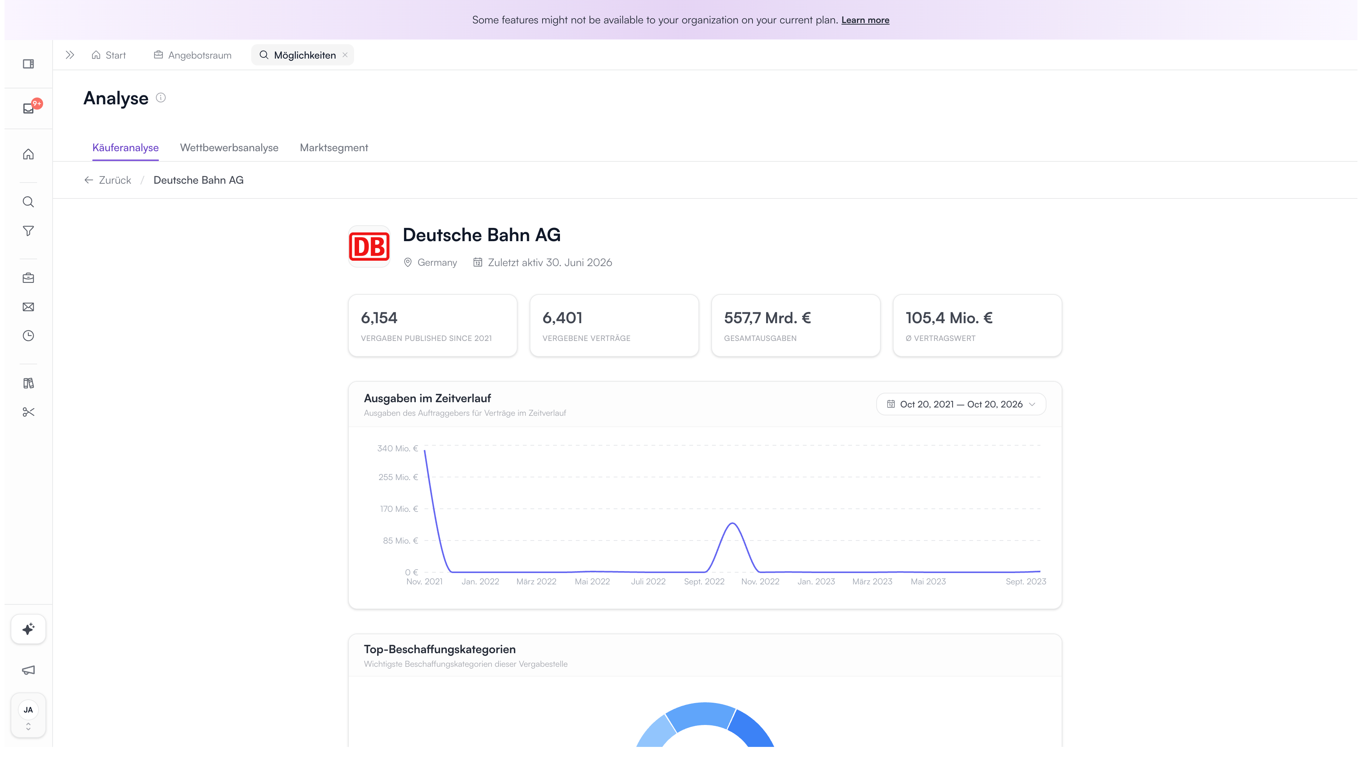The width and height of the screenshot is (1362, 759).
Task: Select the Käuferanalyse tab
Action: click(125, 148)
